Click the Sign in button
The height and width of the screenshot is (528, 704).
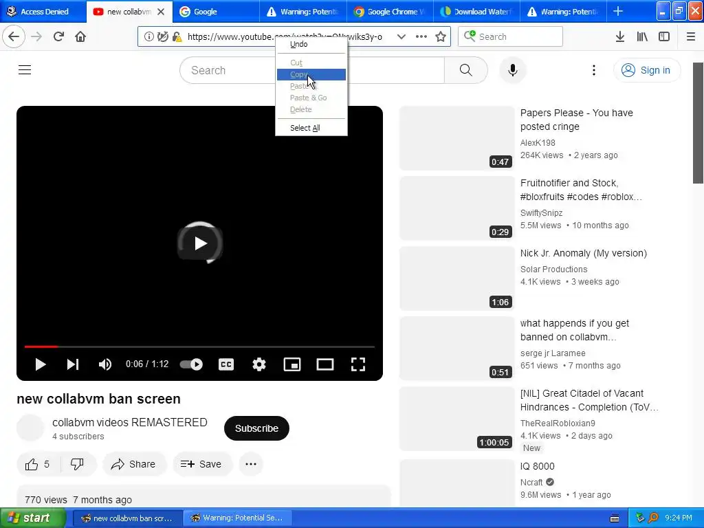(646, 70)
